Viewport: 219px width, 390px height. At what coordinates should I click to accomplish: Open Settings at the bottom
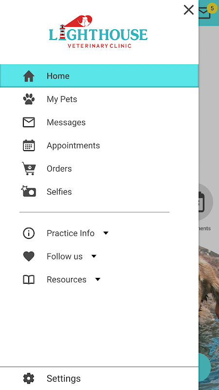[x=99, y=378]
